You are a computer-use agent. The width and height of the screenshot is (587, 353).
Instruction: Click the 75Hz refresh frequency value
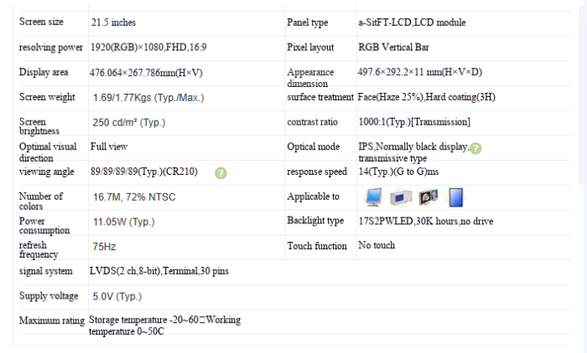(x=104, y=247)
